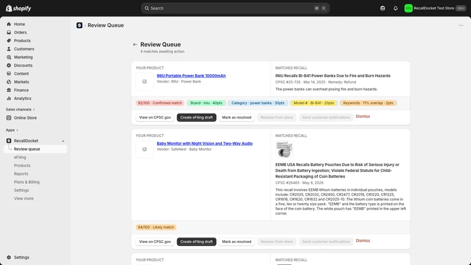This screenshot has height=265, width=471.
Task: Click the Category power banks 30pts badge
Action: click(258, 103)
